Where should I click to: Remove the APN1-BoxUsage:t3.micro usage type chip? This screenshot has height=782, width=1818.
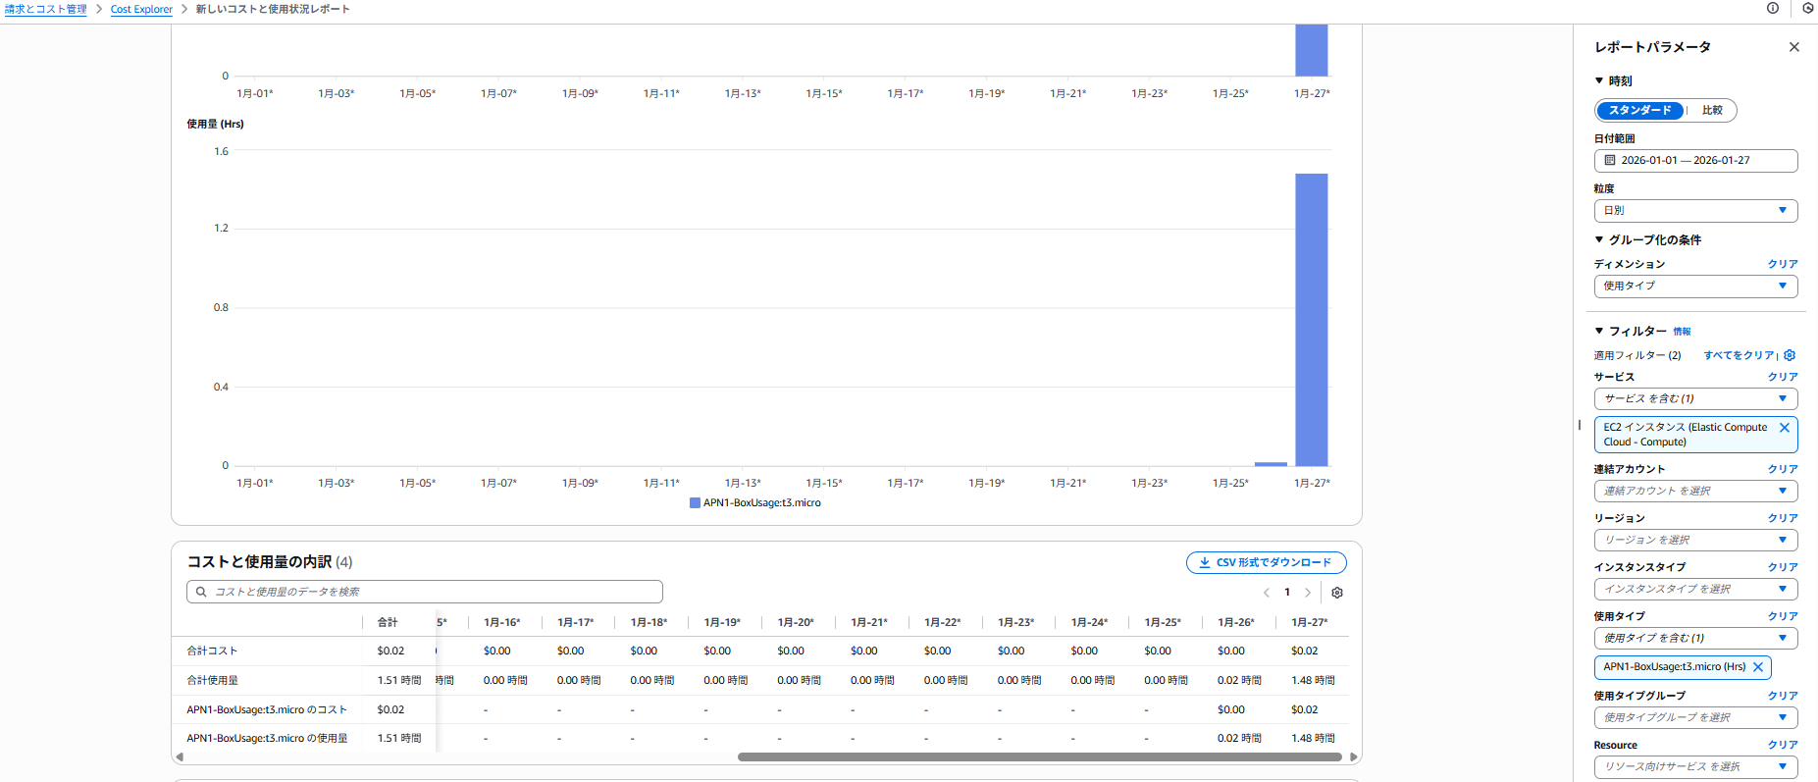tap(1758, 667)
